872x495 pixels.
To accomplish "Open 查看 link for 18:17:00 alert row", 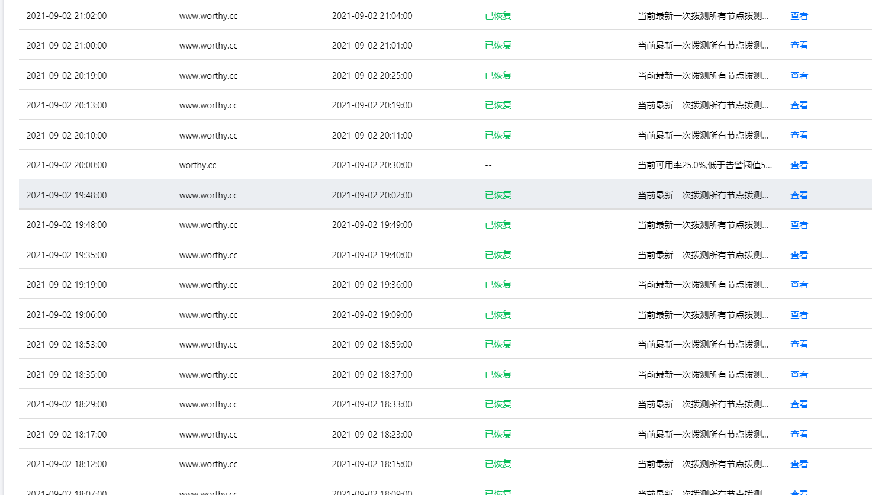I will coord(799,435).
